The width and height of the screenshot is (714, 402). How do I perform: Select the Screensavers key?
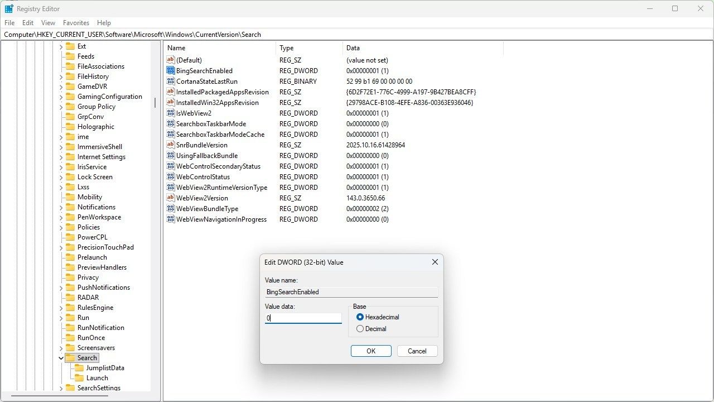(96, 348)
